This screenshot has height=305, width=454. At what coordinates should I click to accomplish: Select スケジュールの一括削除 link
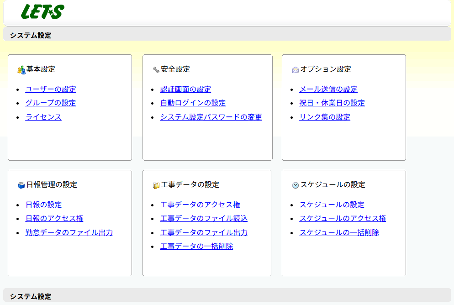(339, 233)
